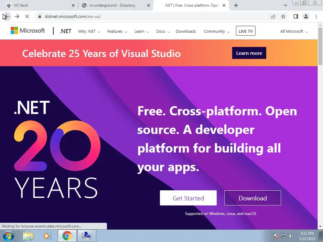Image resolution: width=323 pixels, height=242 pixels.
Task: Expand the All Microsoft menu
Action: coord(294,32)
